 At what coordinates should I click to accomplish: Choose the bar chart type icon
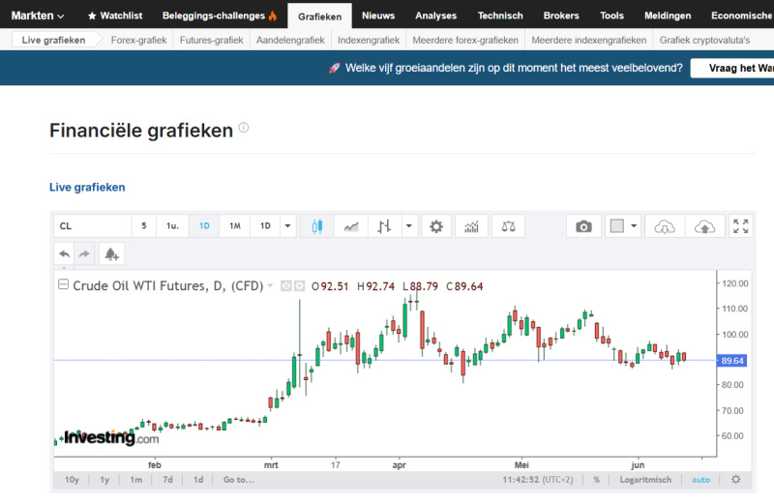(x=384, y=226)
